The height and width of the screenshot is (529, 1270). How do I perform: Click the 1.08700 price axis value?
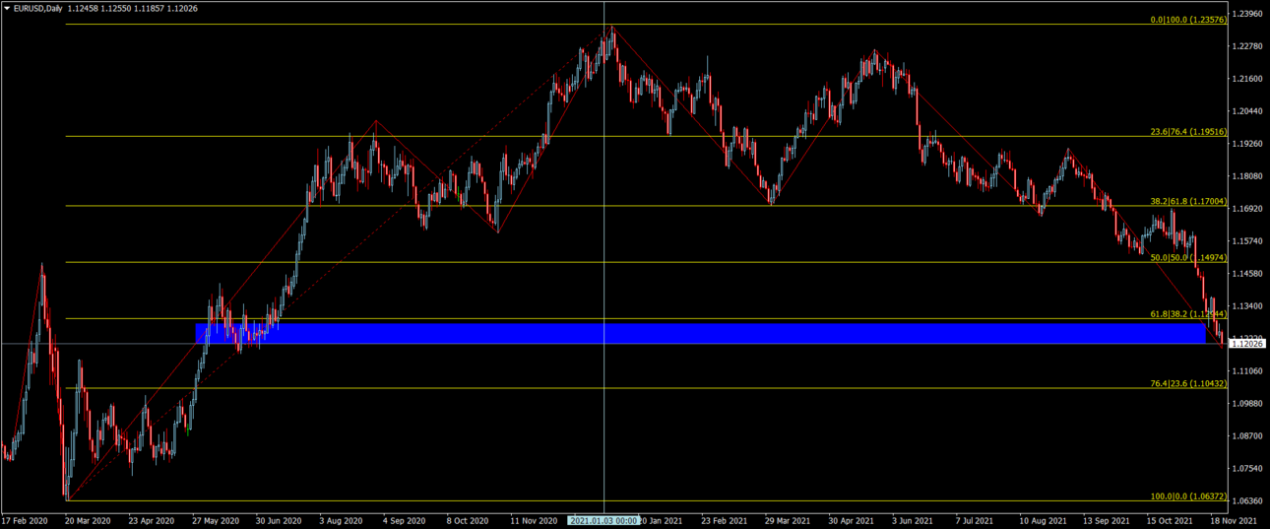[1248, 436]
